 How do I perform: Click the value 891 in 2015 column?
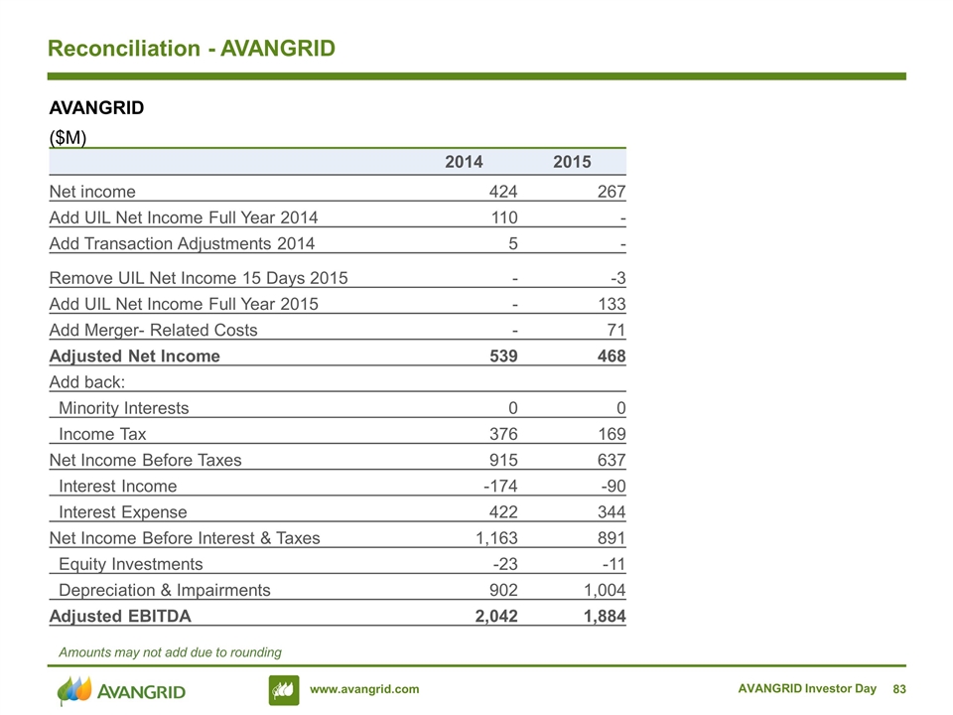coord(612,538)
